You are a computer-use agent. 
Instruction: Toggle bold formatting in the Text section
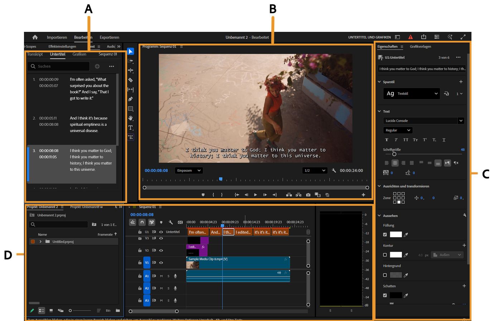click(387, 140)
